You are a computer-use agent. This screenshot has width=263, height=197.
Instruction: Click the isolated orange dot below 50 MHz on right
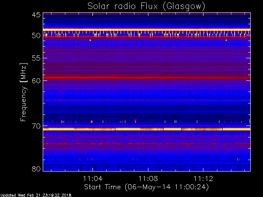226,40
